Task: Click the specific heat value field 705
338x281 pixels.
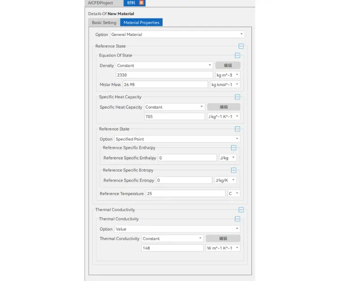Action: click(174, 117)
